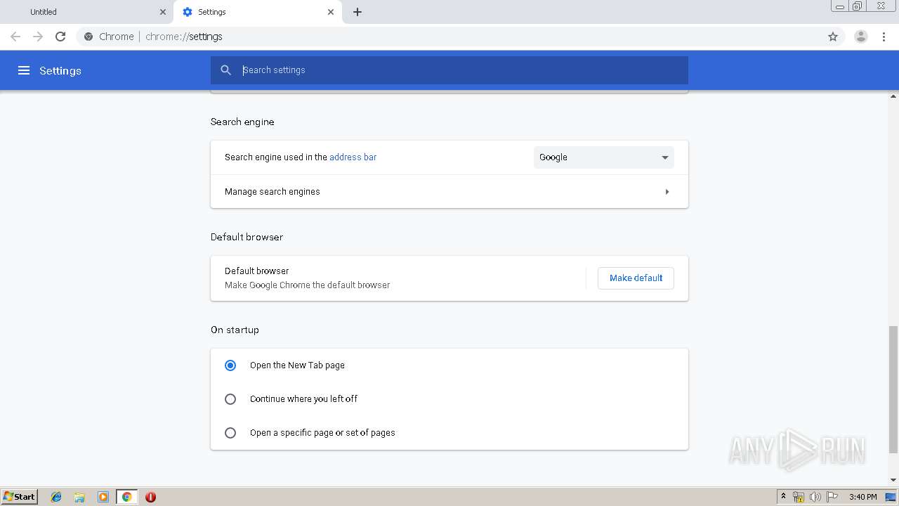899x506 pixels.
Task: Click the scrollbar down arrow
Action: pyautogui.click(x=893, y=480)
